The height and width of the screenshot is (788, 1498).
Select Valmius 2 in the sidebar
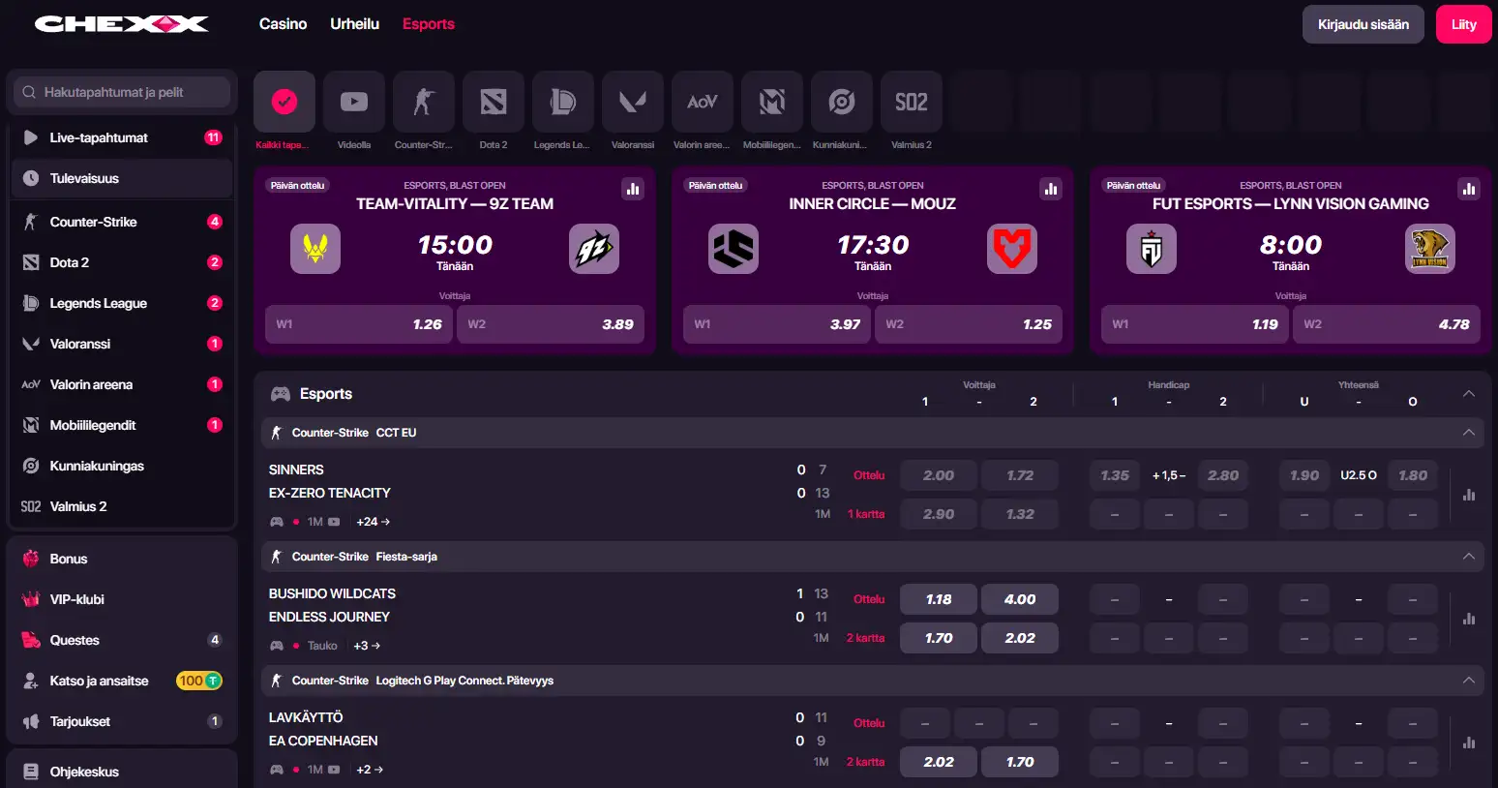122,506
